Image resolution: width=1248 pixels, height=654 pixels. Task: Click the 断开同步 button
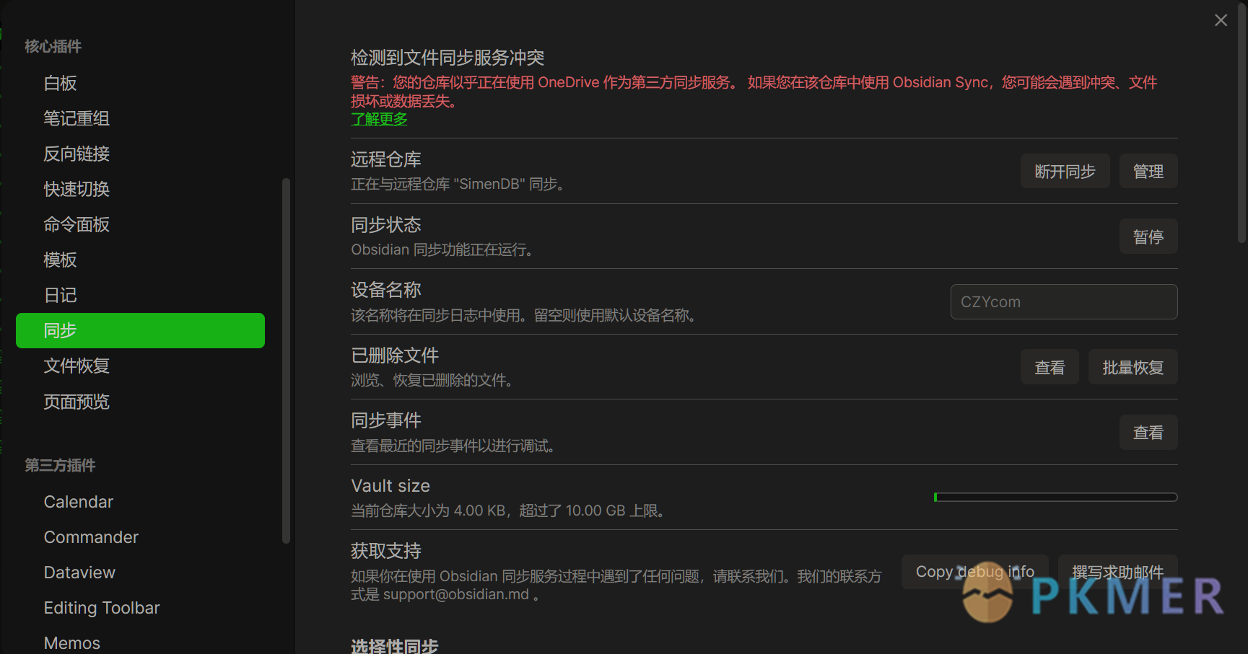tap(1065, 171)
